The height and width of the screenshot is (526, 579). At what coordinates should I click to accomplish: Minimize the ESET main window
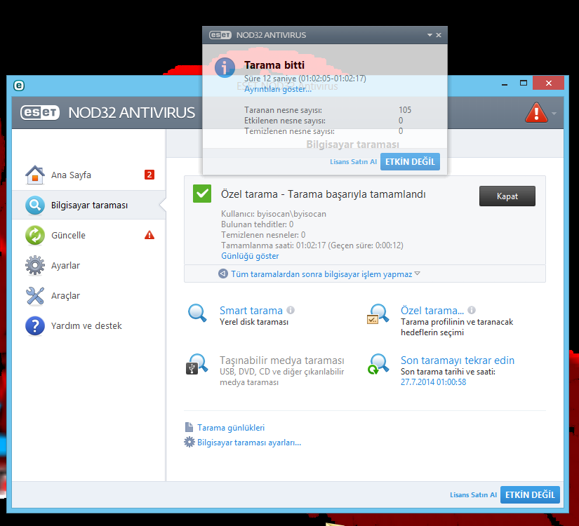tap(505, 85)
